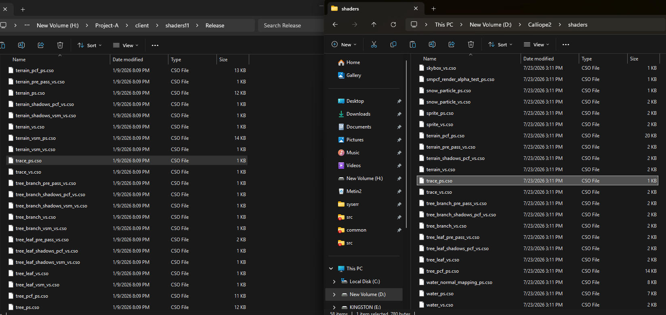Sort right file list by Date modified

(538, 59)
